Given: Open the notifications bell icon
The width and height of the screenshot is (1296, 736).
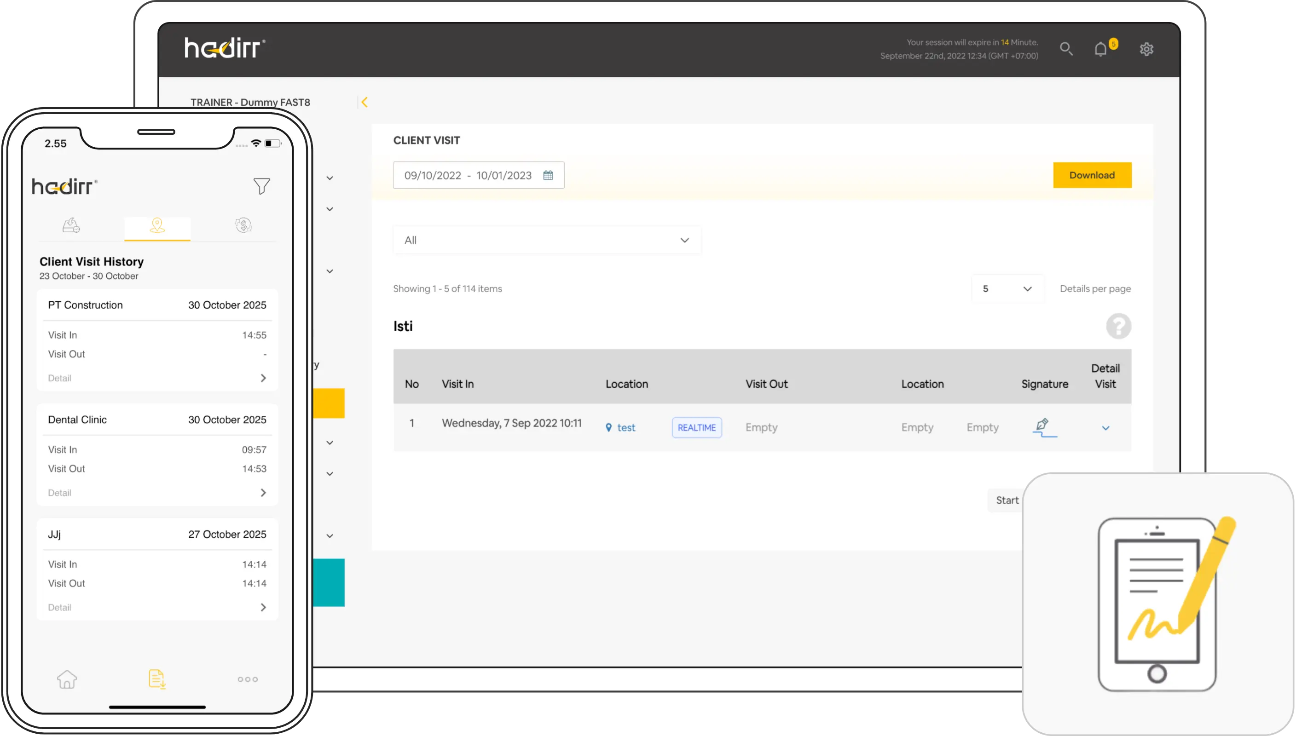Looking at the screenshot, I should click(x=1100, y=49).
